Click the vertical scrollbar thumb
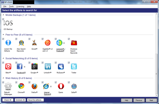Viewport: 159px width, 104px height. tap(157, 74)
